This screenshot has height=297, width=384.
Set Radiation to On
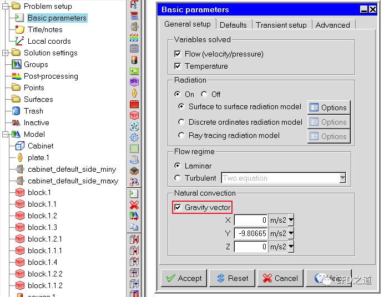(178, 94)
